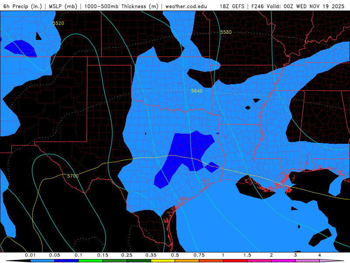Click the '6h Precip (in.)' header text
350x263 pixels.
[x=23, y=6]
